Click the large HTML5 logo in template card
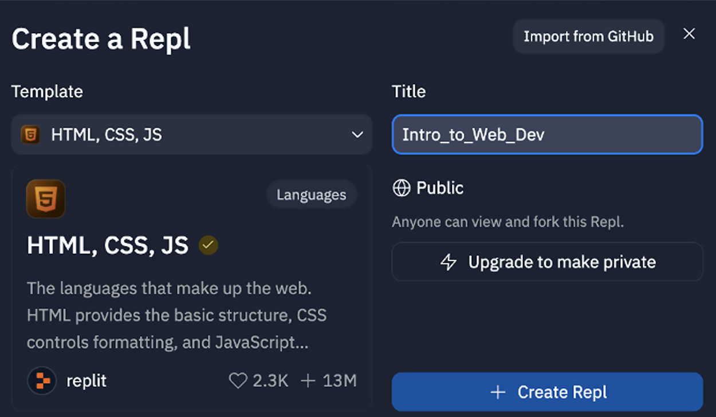Screen dimensions: 716x417 [x=46, y=198]
